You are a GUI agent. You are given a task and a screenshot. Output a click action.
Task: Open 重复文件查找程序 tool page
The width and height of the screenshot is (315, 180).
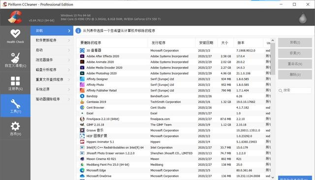(x=52, y=79)
